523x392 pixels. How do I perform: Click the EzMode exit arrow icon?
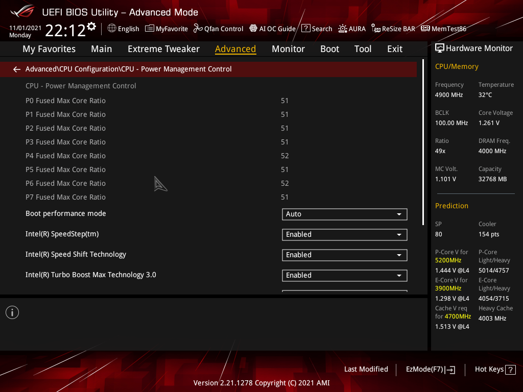click(450, 370)
